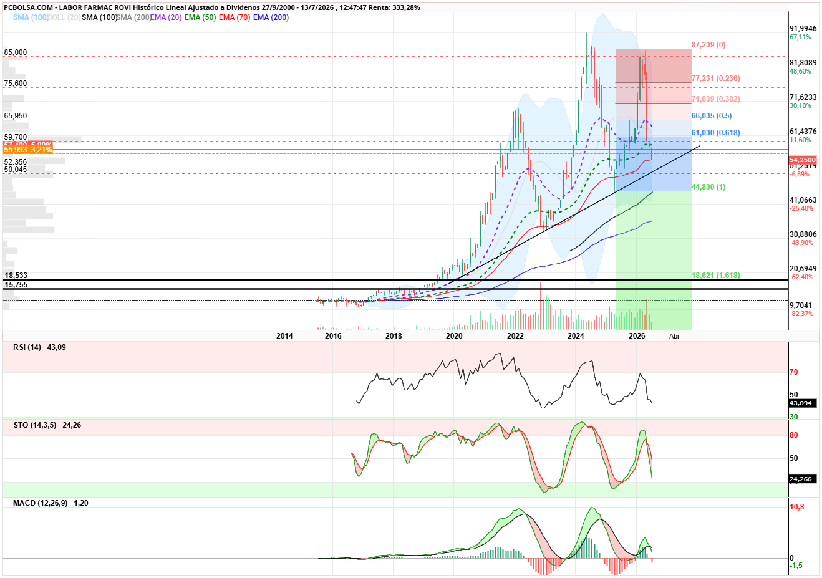
Task: Click price axis value 71,6233
Action: 803,97
